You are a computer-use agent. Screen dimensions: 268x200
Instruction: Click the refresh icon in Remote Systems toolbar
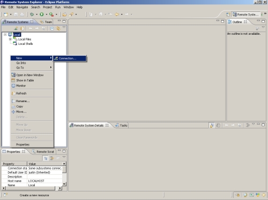tap(22, 28)
